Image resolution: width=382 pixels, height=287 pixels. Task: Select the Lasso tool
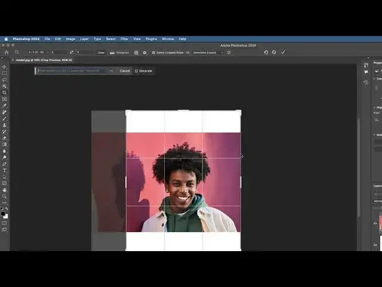4,80
